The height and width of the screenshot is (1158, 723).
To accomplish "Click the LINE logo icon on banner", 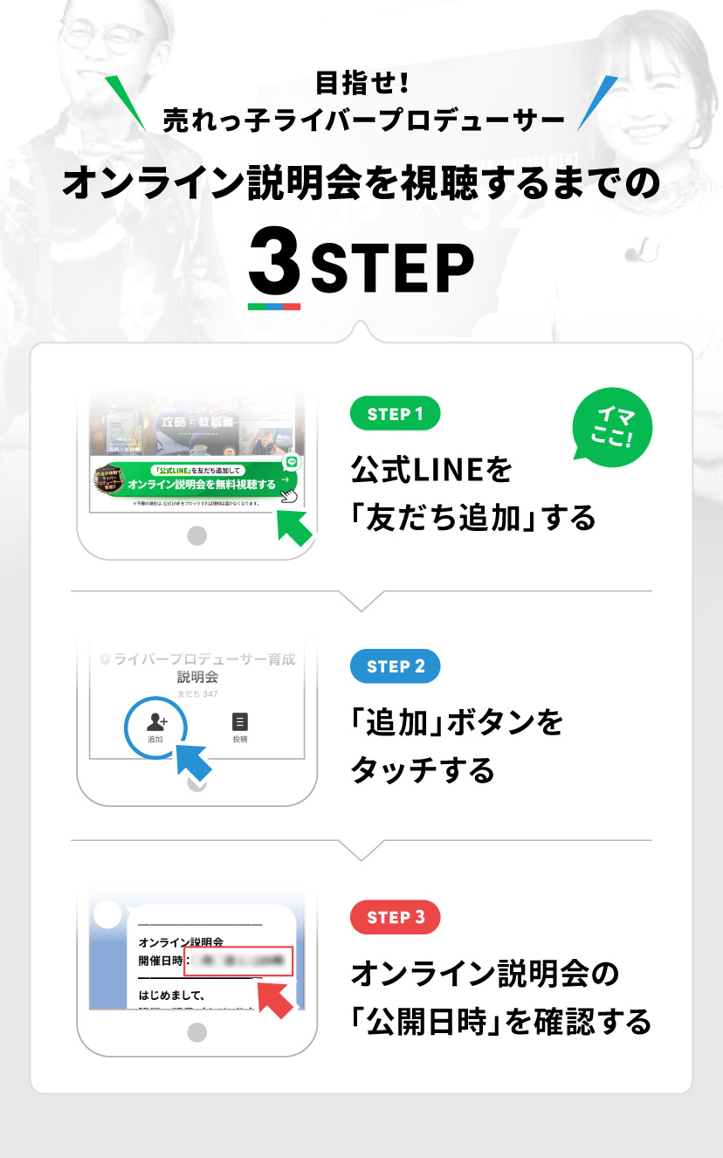I will 292,464.
